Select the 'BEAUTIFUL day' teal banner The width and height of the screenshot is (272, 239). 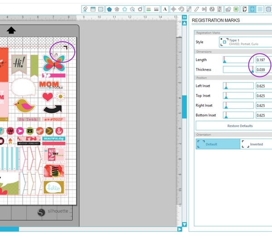(x=53, y=138)
